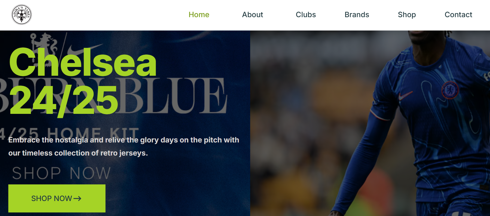This screenshot has height=216, width=490.
Task: Click the Adika's Takes circular logo
Action: tap(22, 14)
